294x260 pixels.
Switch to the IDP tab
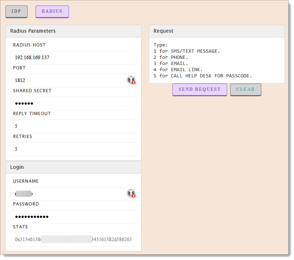click(x=16, y=11)
